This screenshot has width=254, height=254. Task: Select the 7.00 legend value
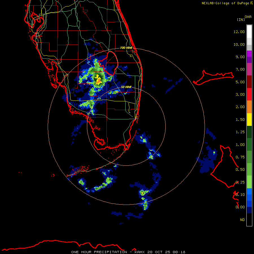point(240,69)
